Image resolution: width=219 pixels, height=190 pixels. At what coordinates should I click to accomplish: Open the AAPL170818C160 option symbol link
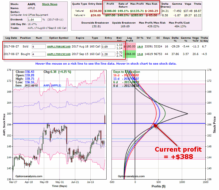point(59,47)
